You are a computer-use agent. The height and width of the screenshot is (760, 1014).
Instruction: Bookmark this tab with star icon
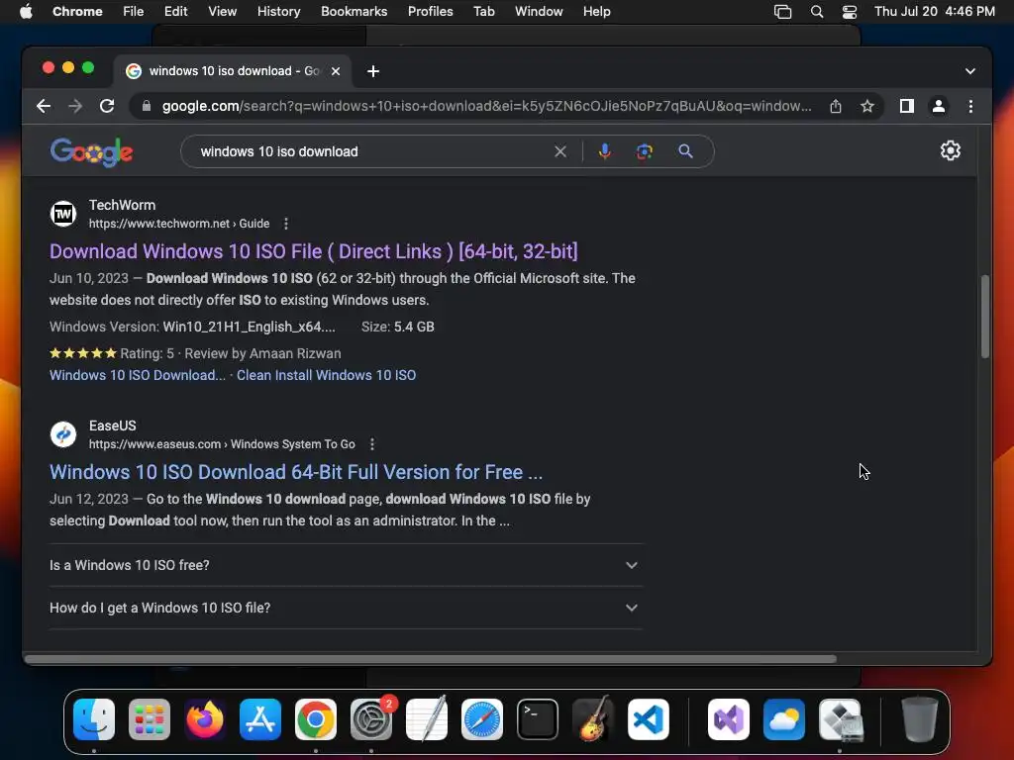(867, 106)
